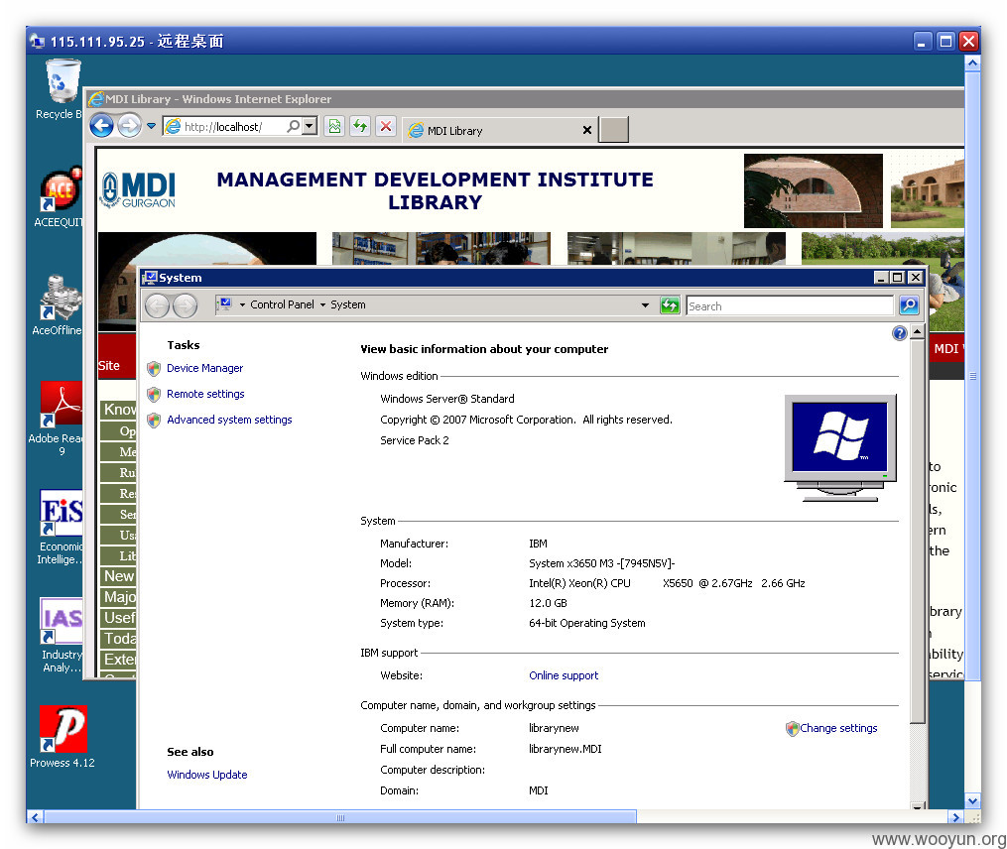Launch Adobe Reader 9 shortcut
Viewport: 1007px width, 849px height.
coord(61,418)
